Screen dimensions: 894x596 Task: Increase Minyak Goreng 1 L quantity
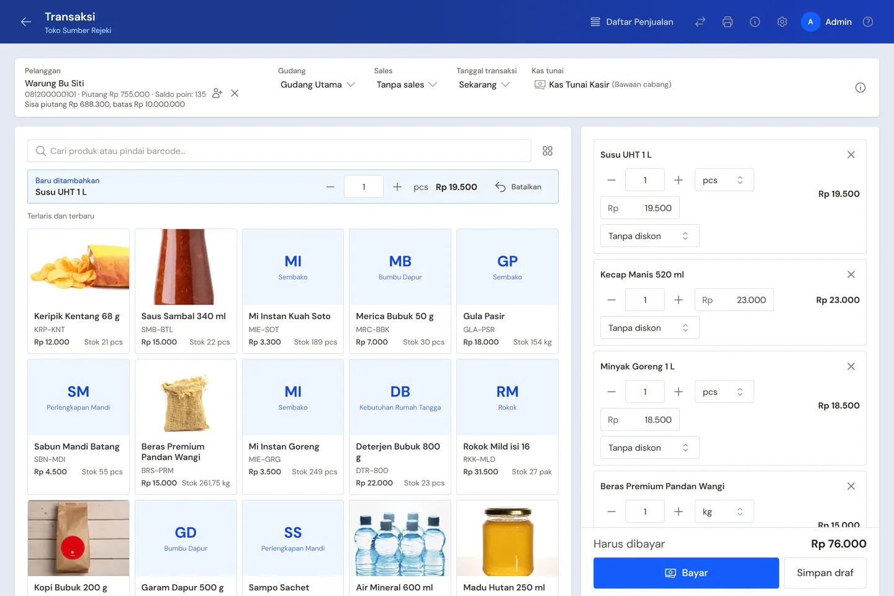click(x=679, y=392)
